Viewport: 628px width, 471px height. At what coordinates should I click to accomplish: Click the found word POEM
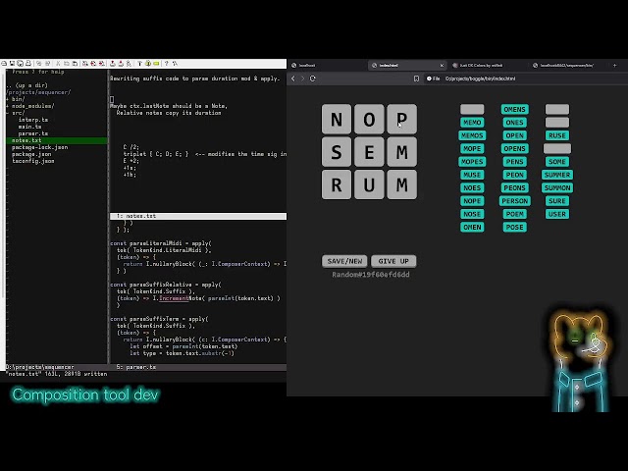(514, 214)
